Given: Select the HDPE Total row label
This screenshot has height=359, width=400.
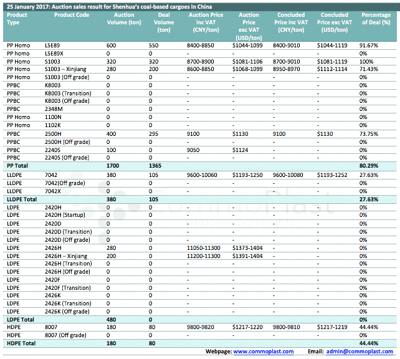Looking at the screenshot, I should 21,343.
